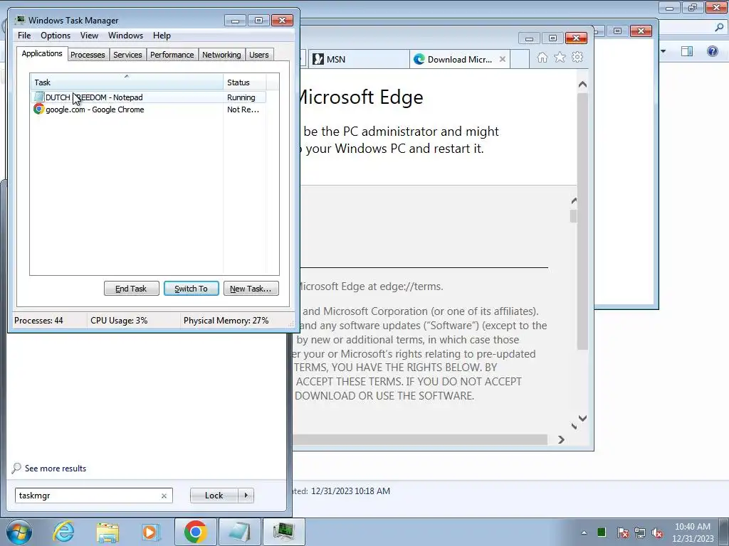Open the network tray icon
The height and width of the screenshot is (546, 729).
click(x=640, y=532)
